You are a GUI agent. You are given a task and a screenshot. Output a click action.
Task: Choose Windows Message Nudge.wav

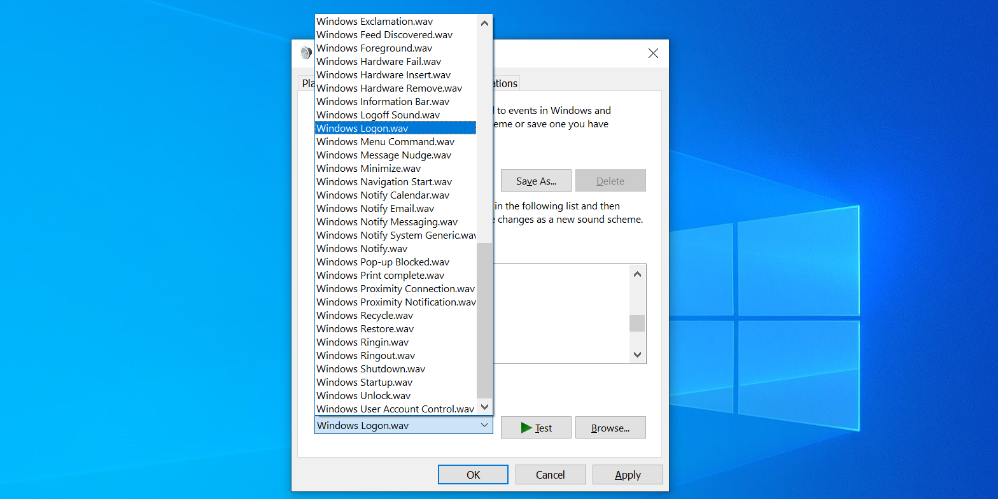(396, 155)
